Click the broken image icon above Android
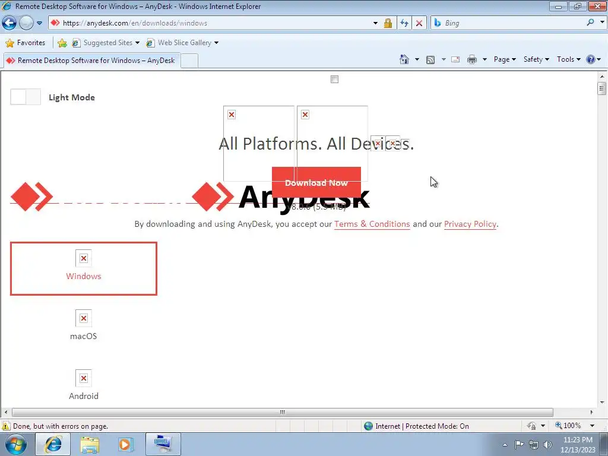The width and height of the screenshot is (608, 456). tap(84, 378)
